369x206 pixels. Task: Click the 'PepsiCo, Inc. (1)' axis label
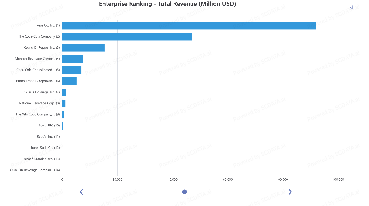tap(48, 25)
